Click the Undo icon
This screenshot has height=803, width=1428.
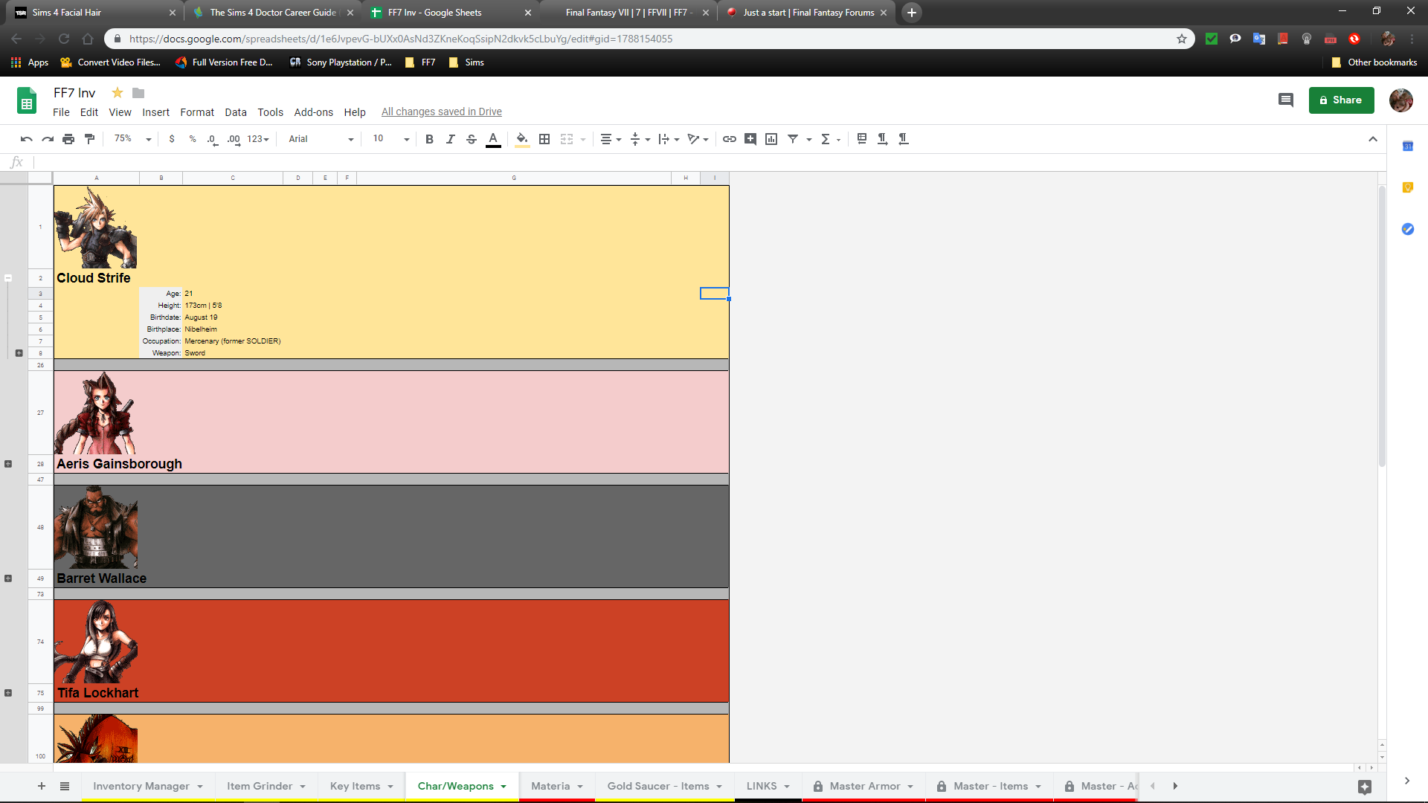pos(27,139)
